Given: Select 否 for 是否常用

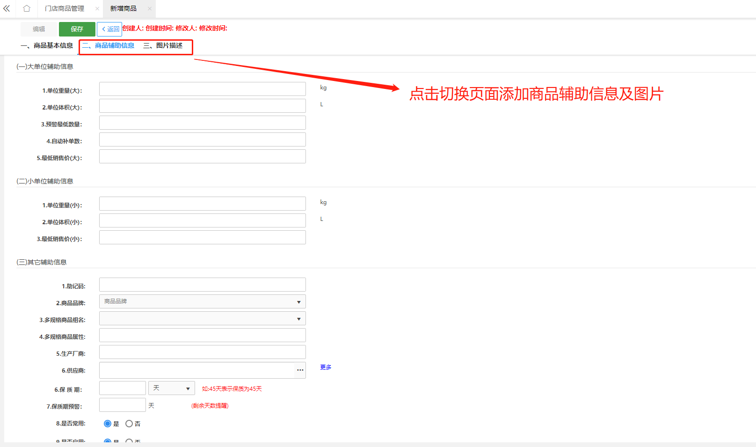Looking at the screenshot, I should pos(129,424).
